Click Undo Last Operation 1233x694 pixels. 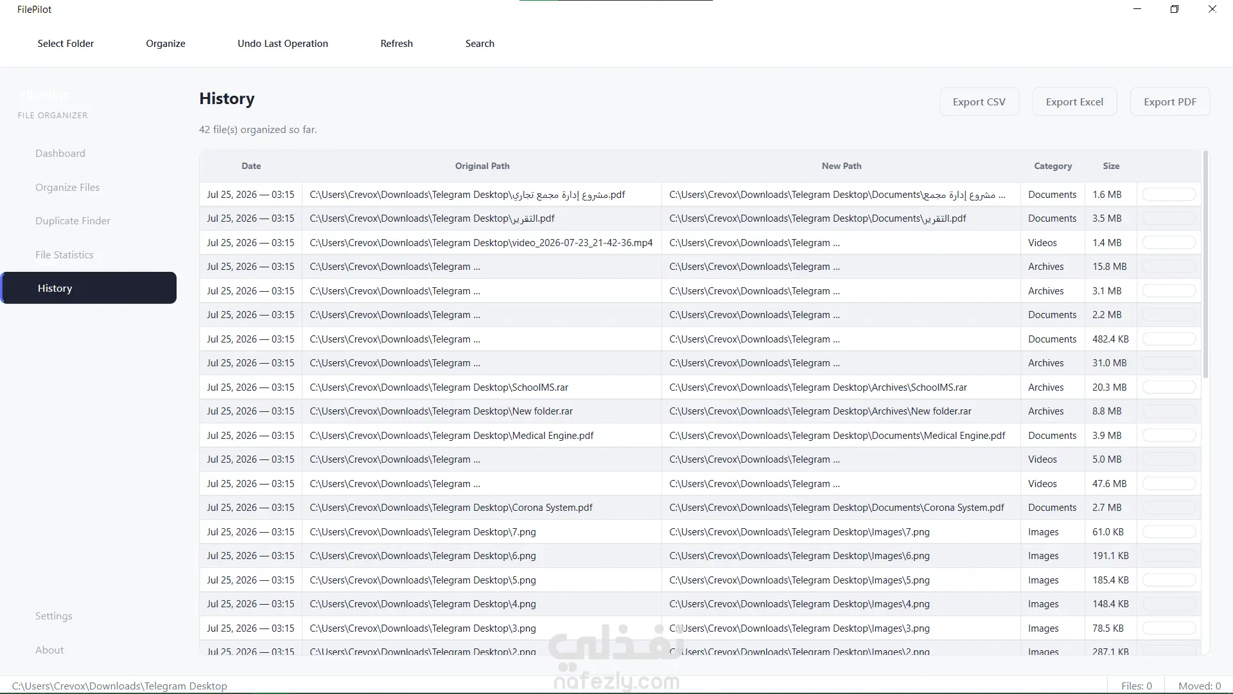coord(283,44)
